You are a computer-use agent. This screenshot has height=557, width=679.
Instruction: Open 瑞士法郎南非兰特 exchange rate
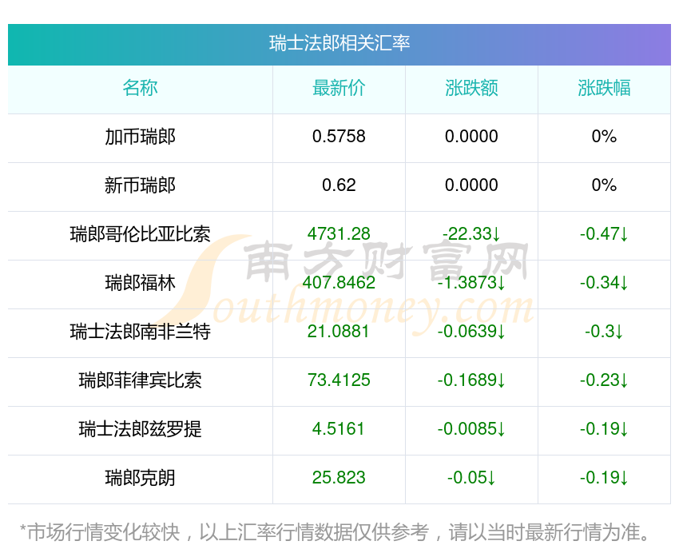(140, 332)
